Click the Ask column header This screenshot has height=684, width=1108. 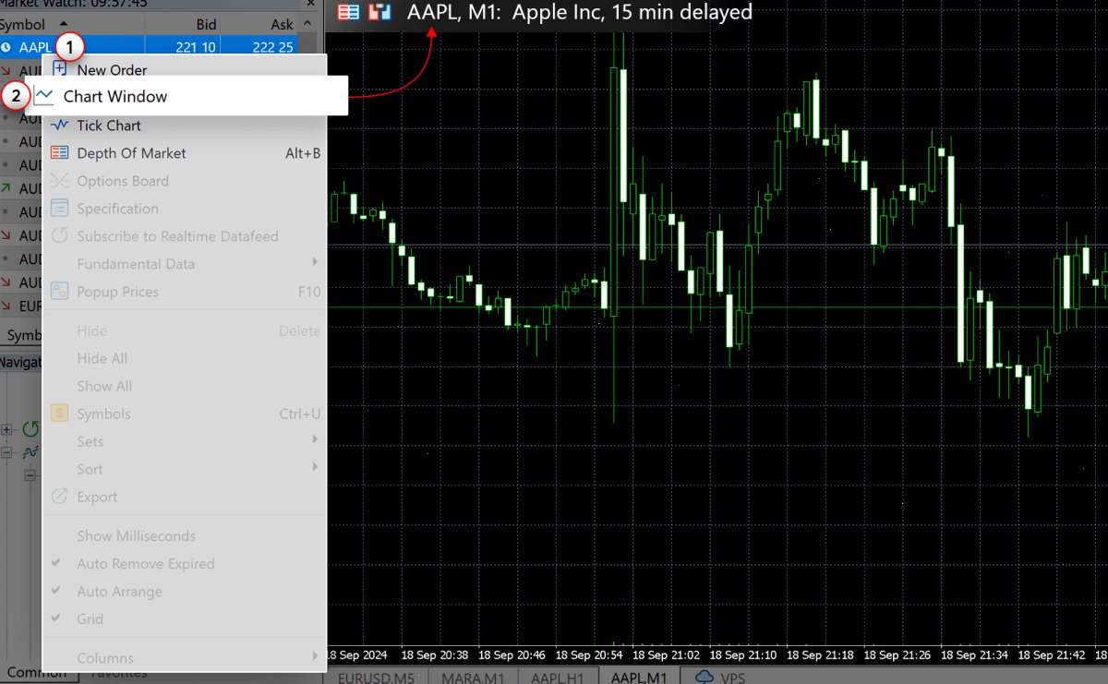(x=260, y=24)
